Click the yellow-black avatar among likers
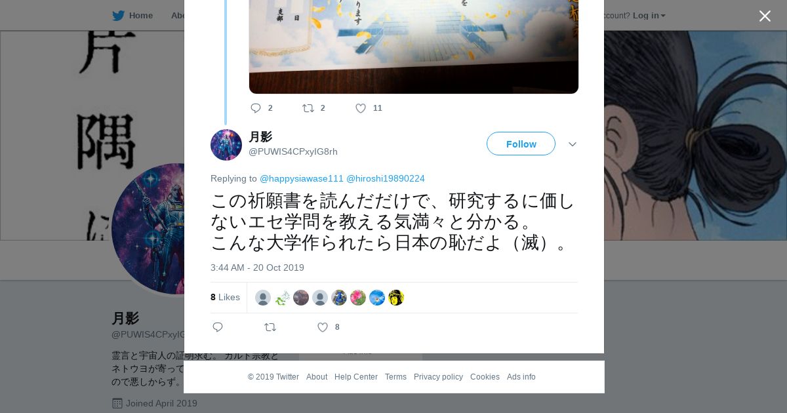The image size is (787, 413). tap(396, 298)
